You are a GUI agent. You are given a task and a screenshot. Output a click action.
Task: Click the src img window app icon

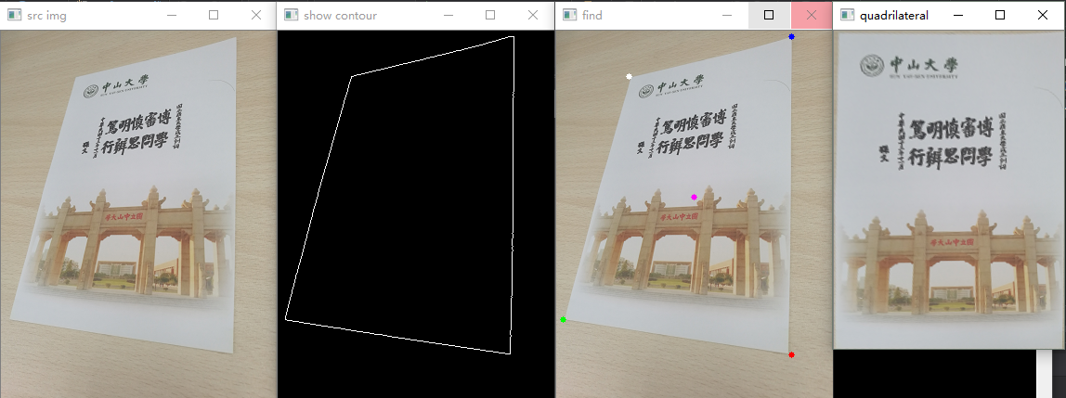point(14,15)
